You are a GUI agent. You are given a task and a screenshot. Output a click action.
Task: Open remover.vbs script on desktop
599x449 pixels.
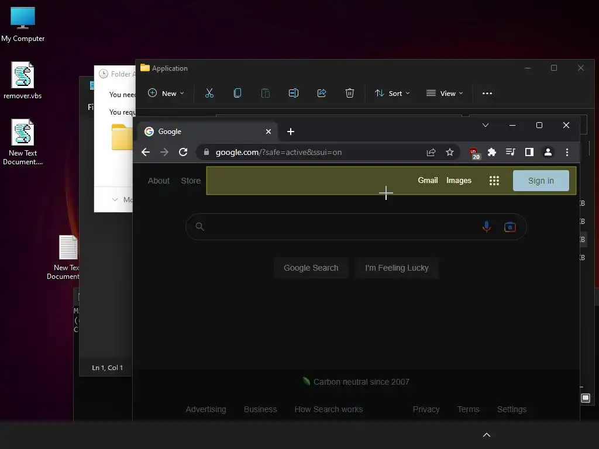tap(23, 80)
